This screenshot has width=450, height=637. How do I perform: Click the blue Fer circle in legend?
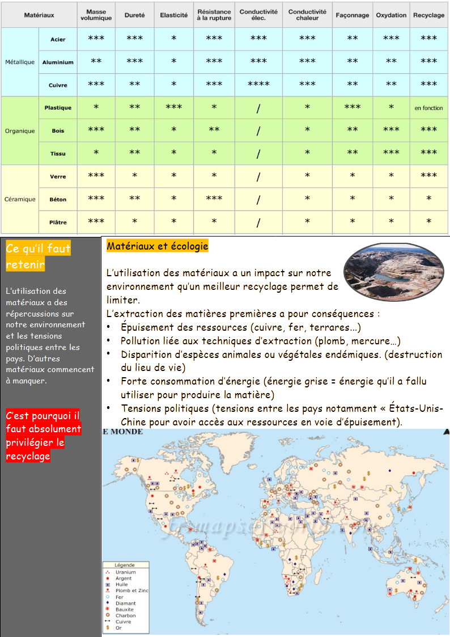point(108,597)
